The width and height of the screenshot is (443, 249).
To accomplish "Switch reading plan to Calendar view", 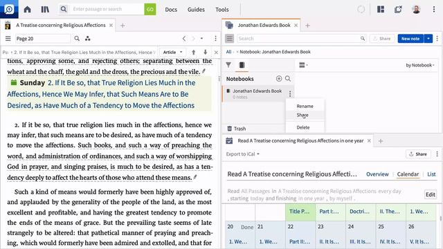I will pos(408,174).
